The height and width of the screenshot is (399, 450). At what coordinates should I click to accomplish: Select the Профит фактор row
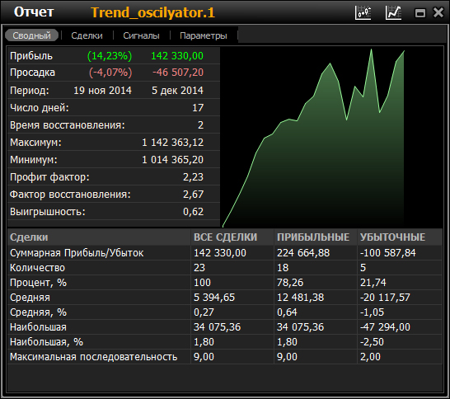pyautogui.click(x=114, y=176)
